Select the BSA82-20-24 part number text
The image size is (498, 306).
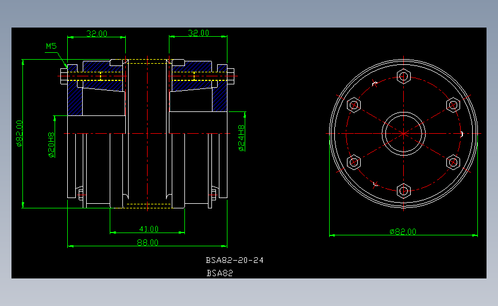(235, 260)
